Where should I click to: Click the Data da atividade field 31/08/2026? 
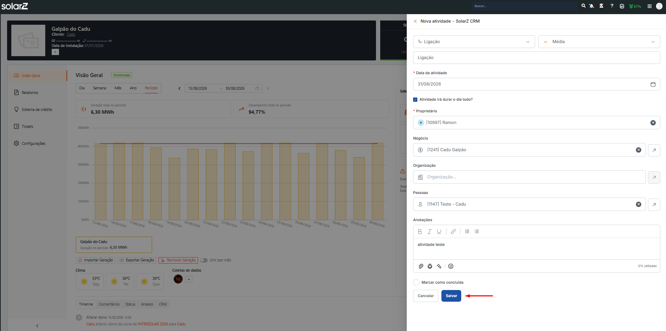pyautogui.click(x=537, y=84)
